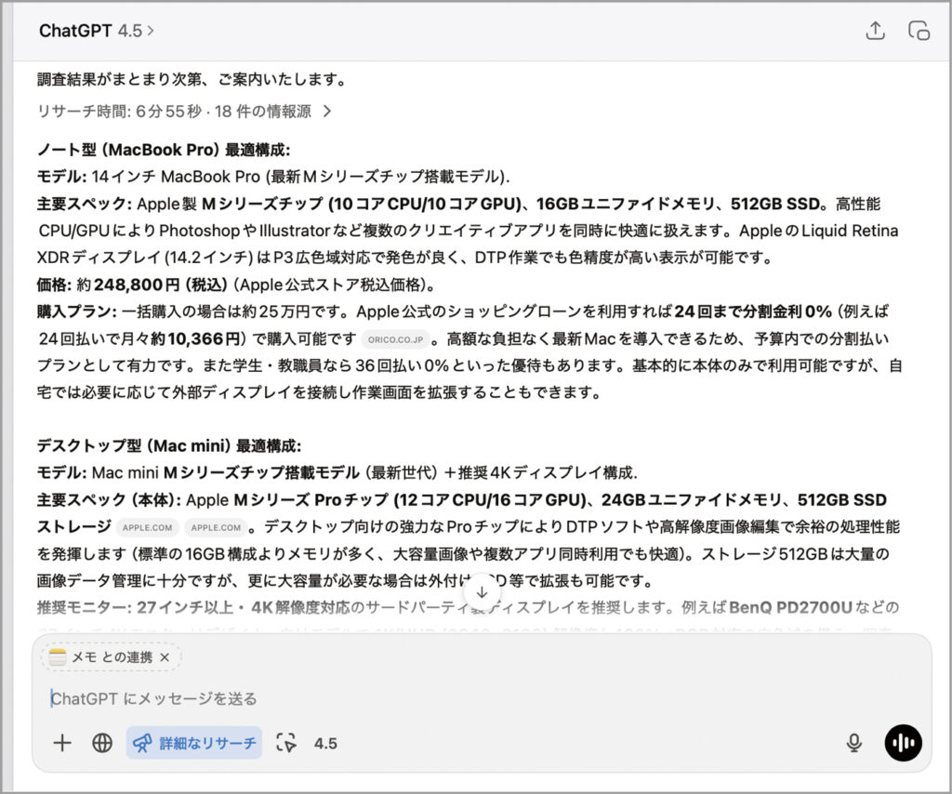
Task: Click the new chat window icon
Action: pyautogui.click(x=919, y=31)
